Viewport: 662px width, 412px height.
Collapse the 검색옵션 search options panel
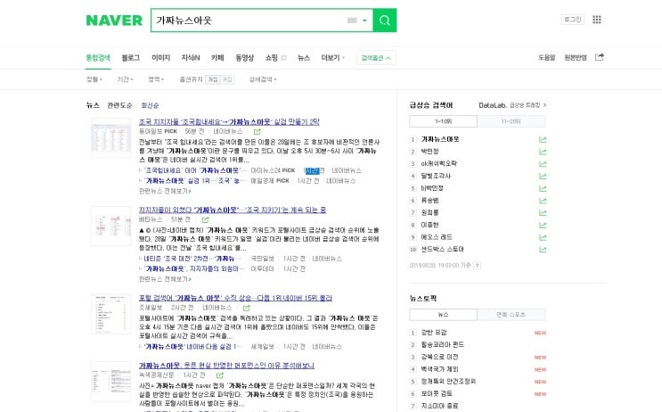[x=376, y=58]
